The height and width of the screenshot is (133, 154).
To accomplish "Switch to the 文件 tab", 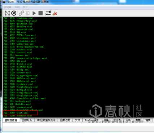I will click(x=77, y=120).
